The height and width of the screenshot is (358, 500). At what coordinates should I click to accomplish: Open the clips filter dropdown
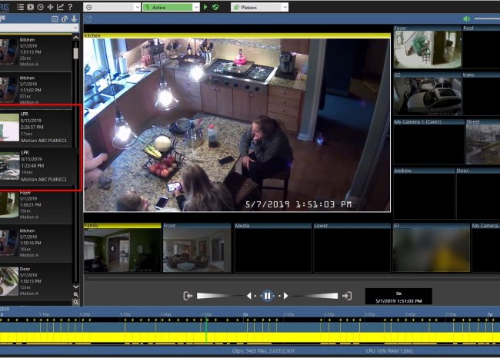(x=39, y=28)
